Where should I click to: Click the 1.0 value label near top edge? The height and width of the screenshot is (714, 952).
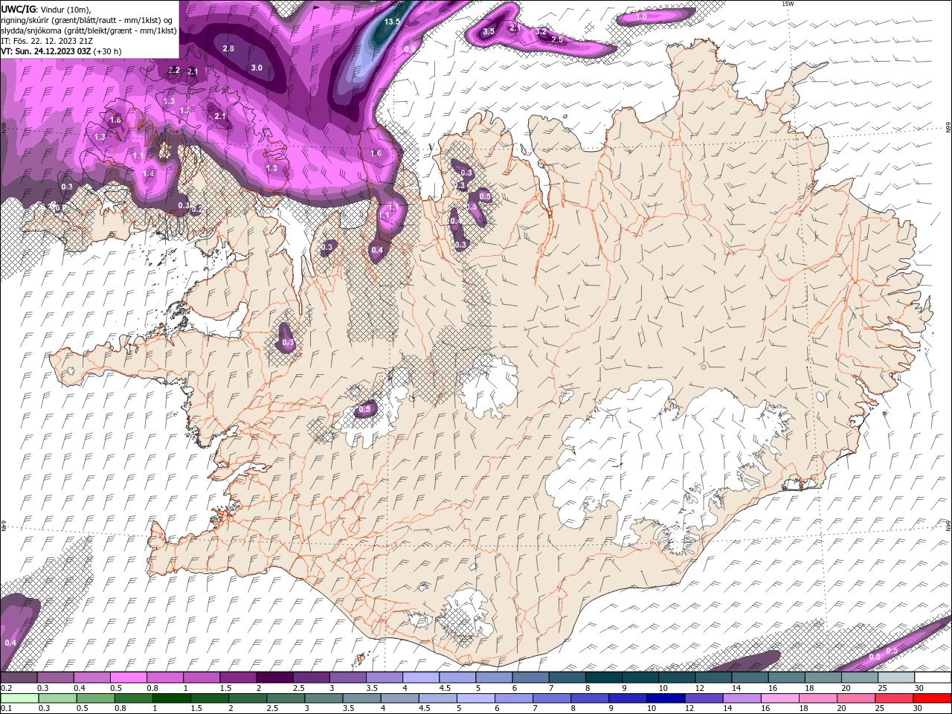point(641,16)
